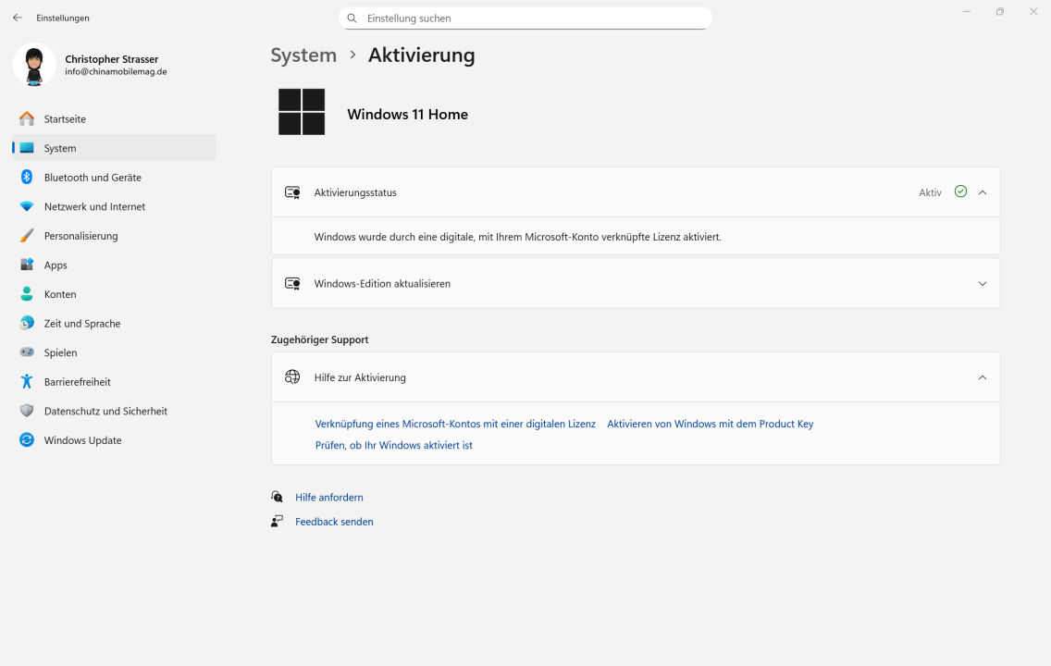Click the Zeit und Sprache globe-clock icon

click(27, 323)
